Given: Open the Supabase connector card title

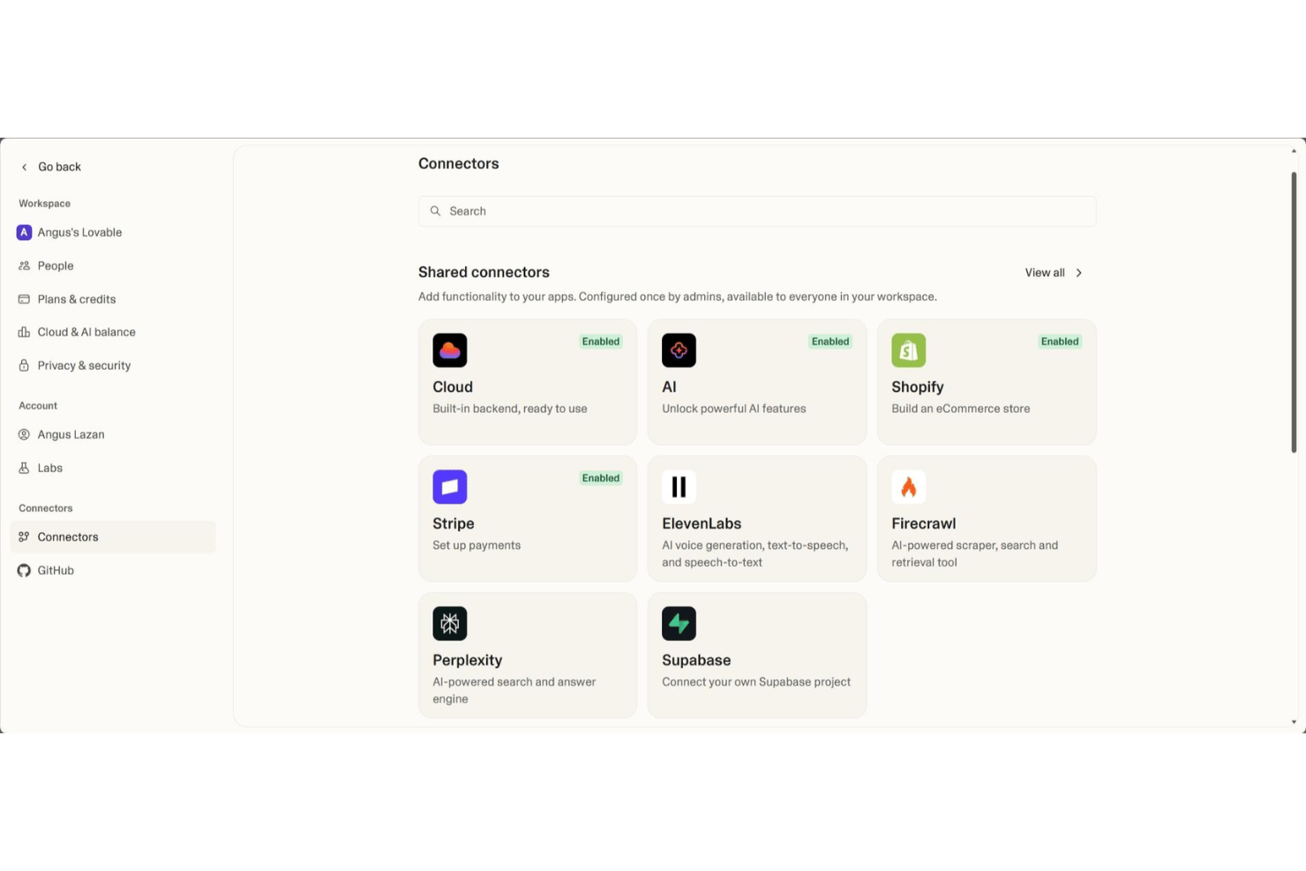Looking at the screenshot, I should (x=696, y=660).
